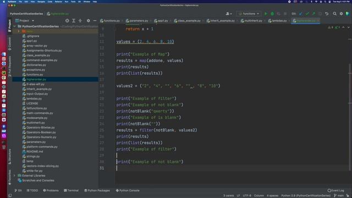
Task: Click the editor vertical scrollbar
Action: [350, 117]
